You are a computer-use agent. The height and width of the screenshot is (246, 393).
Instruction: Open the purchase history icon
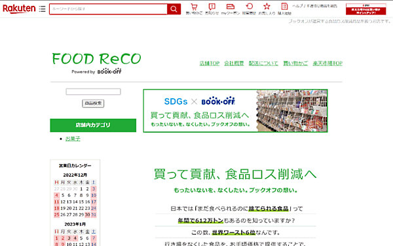click(x=284, y=9)
